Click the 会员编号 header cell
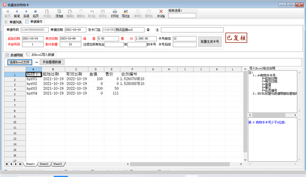This screenshot has width=306, height=177. pos(133,74)
